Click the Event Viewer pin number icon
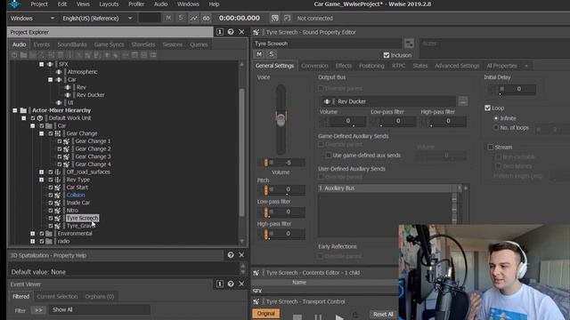Screen dimensions: 570x320 pos(220,284)
